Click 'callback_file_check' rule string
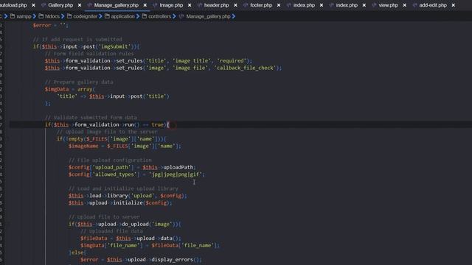This screenshot has width=472, height=265. 246,68
